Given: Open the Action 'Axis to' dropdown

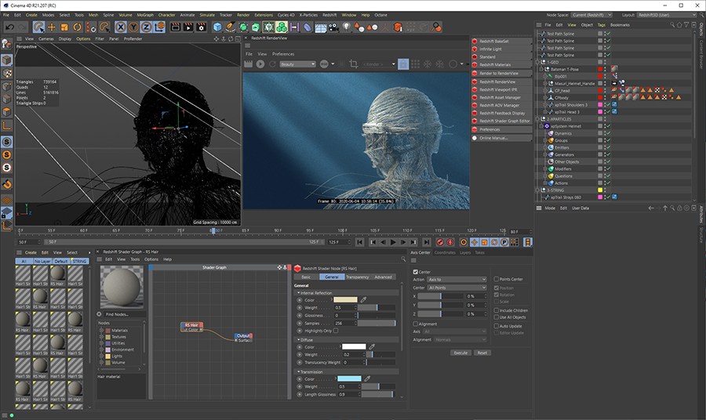Looking at the screenshot, I should (457, 279).
